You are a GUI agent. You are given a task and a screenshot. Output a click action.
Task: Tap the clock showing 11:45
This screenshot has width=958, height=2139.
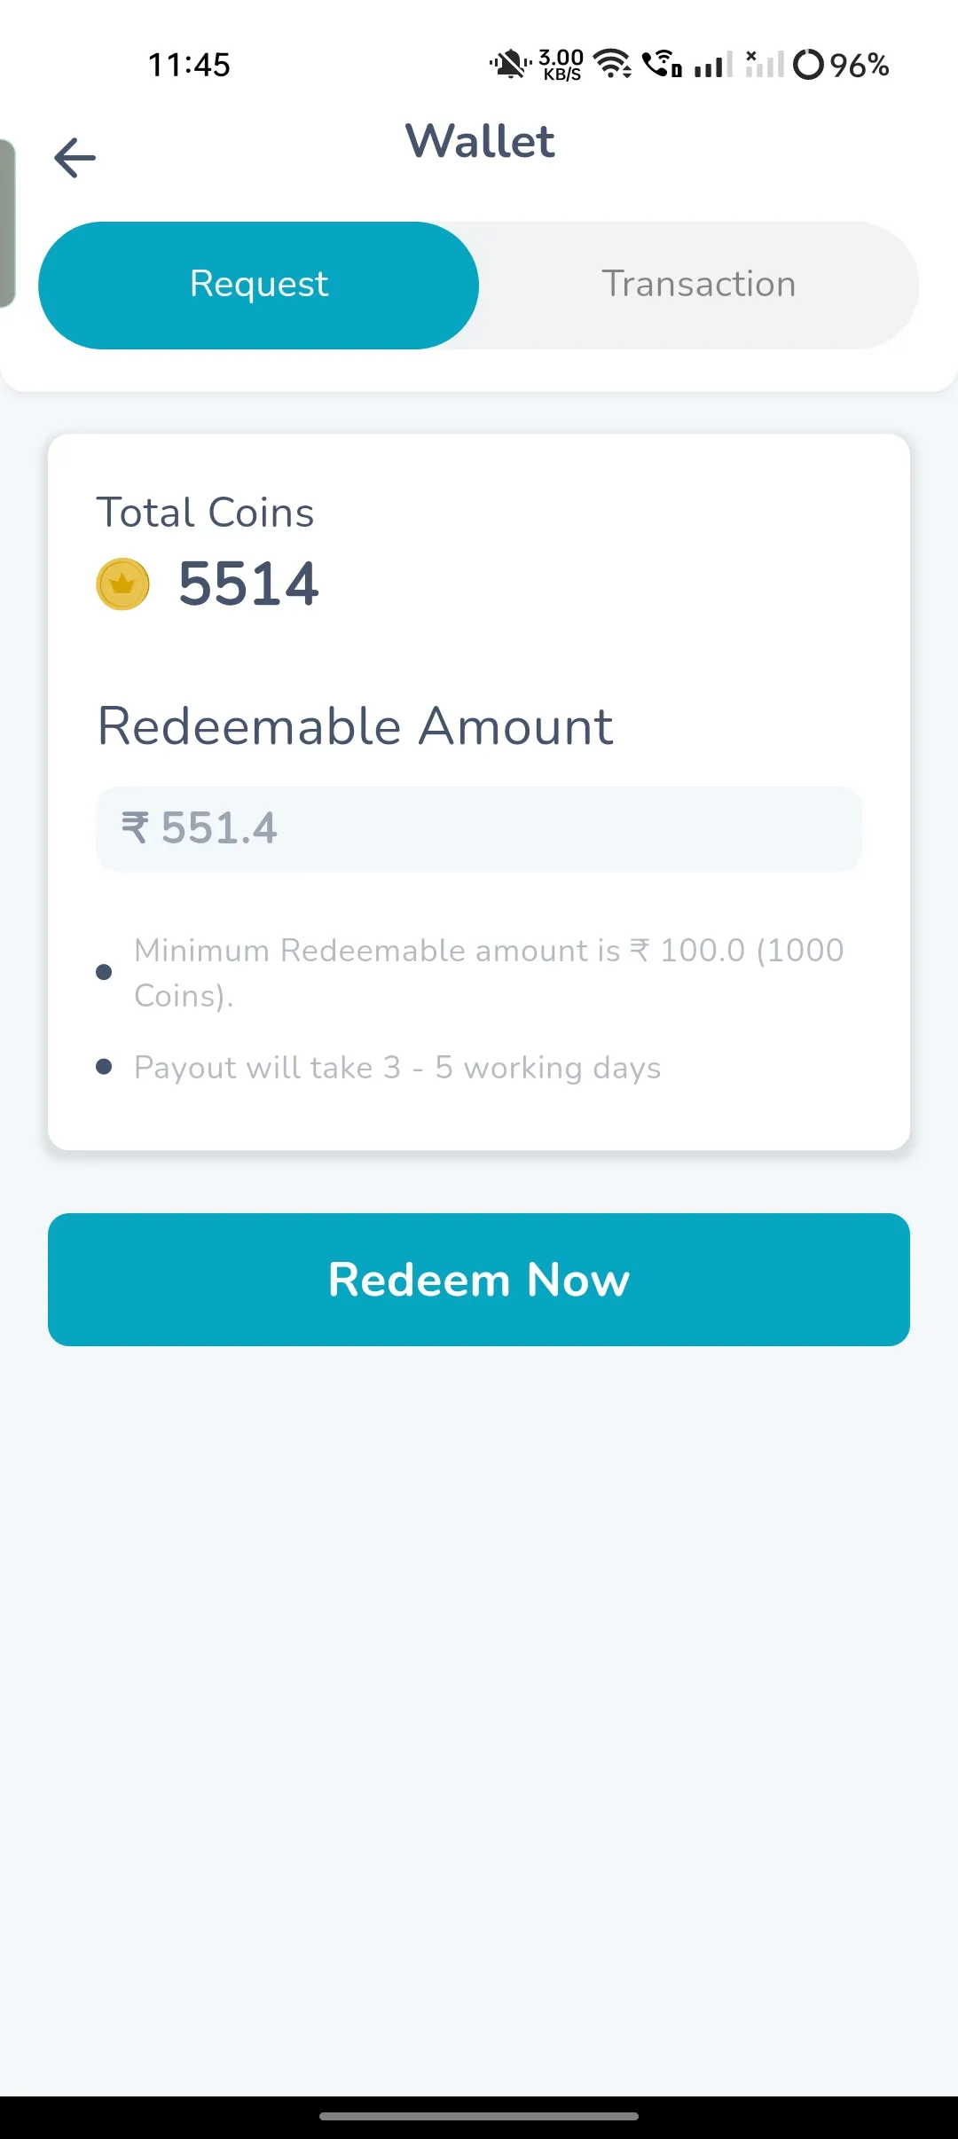click(x=188, y=65)
